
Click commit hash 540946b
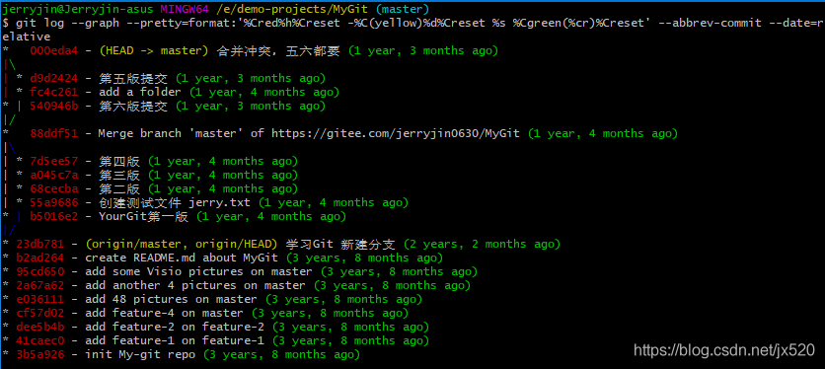click(53, 106)
